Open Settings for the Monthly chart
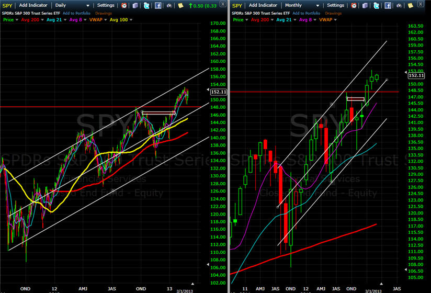Image resolution: width=431 pixels, height=293 pixels. tap(335, 5)
